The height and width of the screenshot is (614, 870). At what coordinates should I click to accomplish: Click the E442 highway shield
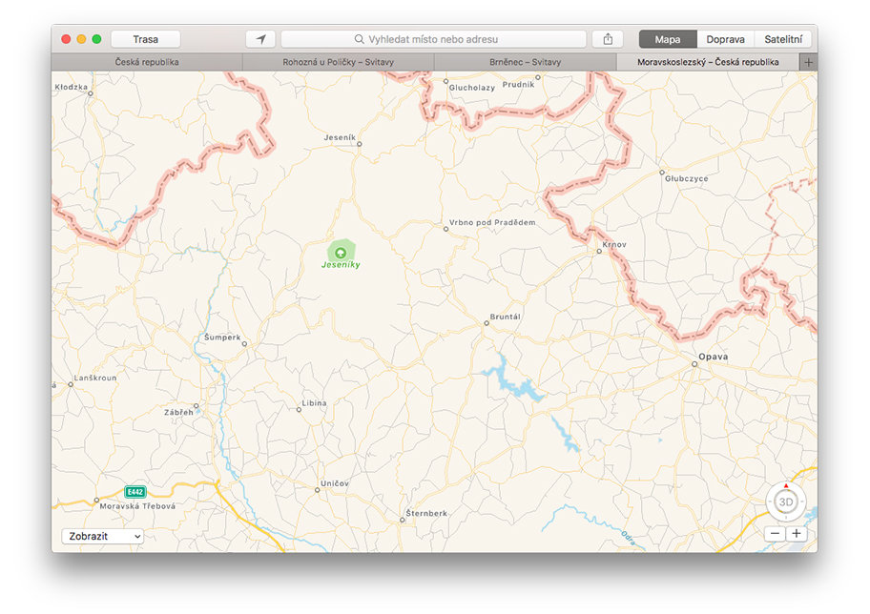point(135,492)
